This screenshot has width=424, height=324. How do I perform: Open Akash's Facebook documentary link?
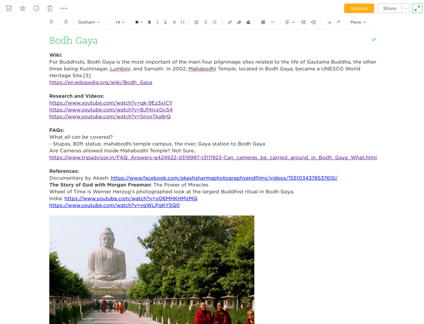[224, 178]
